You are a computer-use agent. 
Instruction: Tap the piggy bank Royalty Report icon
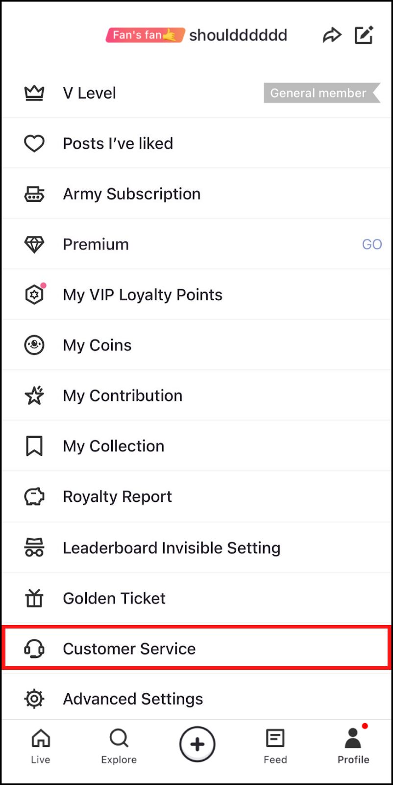(x=34, y=497)
